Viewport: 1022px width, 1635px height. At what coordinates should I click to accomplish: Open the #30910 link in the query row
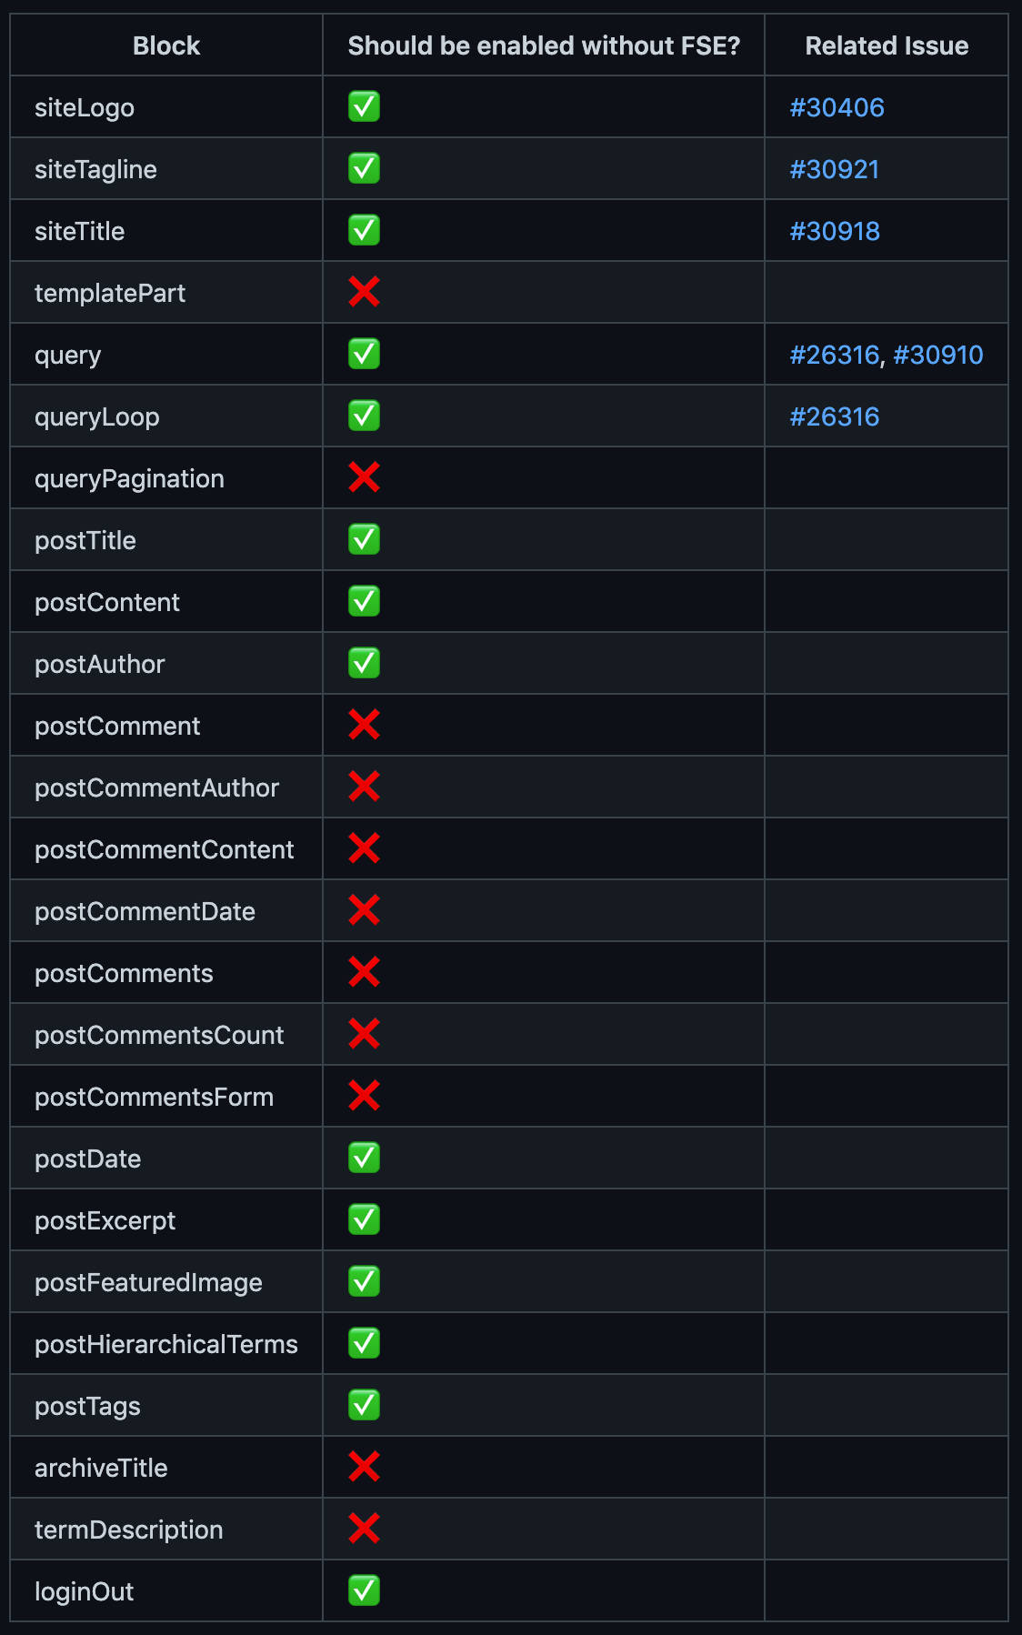937,355
